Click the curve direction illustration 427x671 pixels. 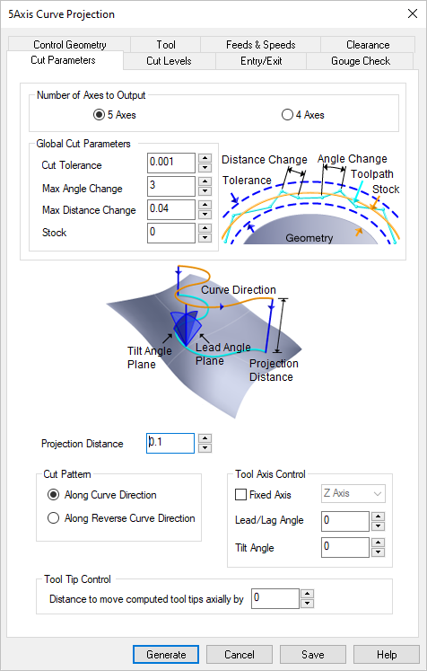204,341
